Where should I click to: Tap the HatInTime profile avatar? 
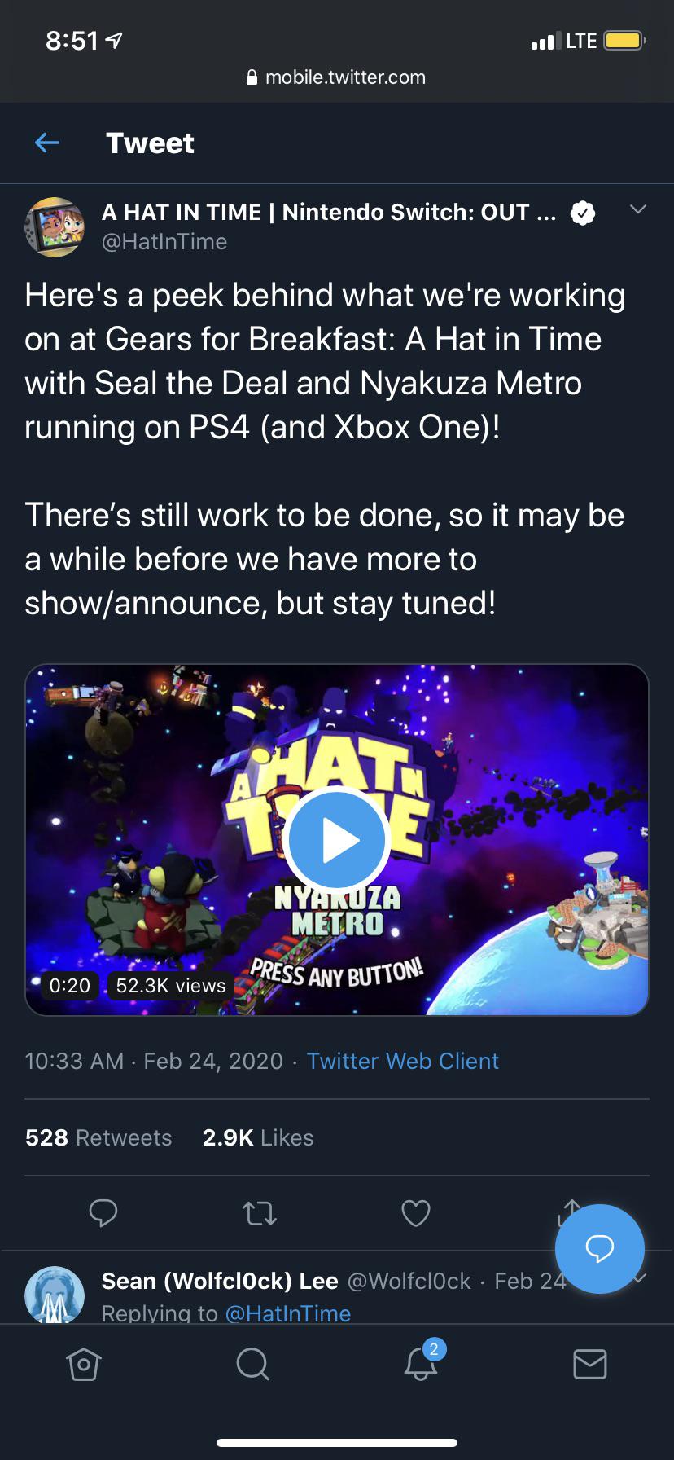point(55,227)
